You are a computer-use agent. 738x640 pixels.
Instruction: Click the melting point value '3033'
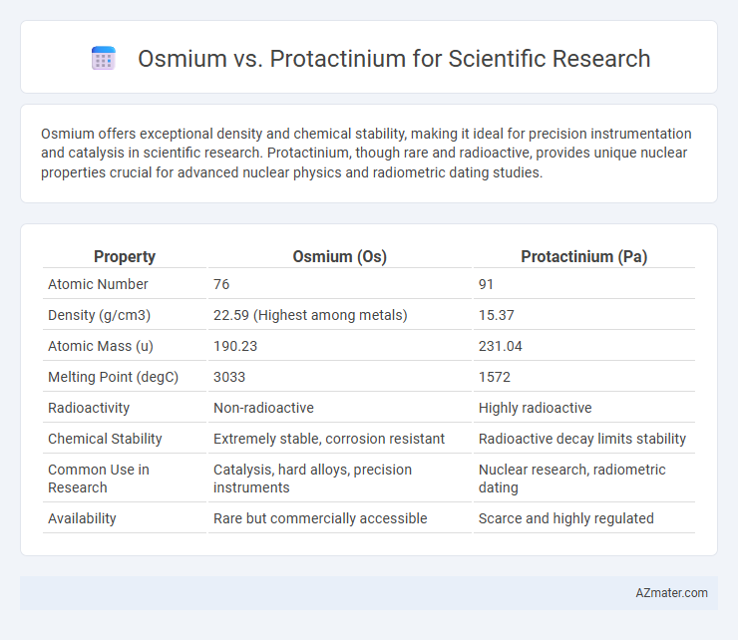pos(229,377)
